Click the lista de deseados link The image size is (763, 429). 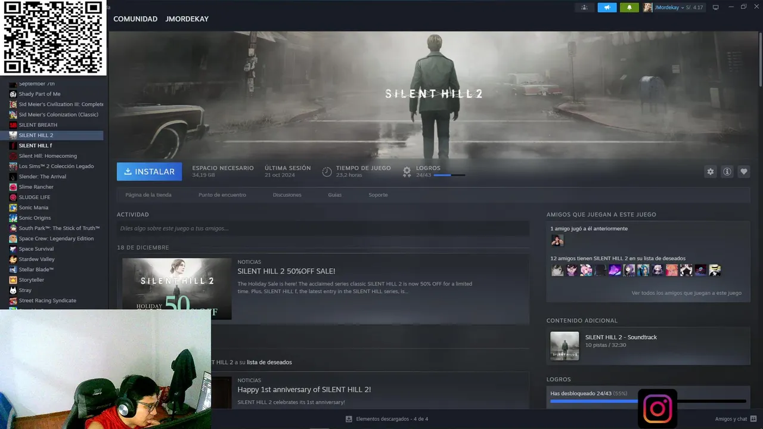point(269,362)
